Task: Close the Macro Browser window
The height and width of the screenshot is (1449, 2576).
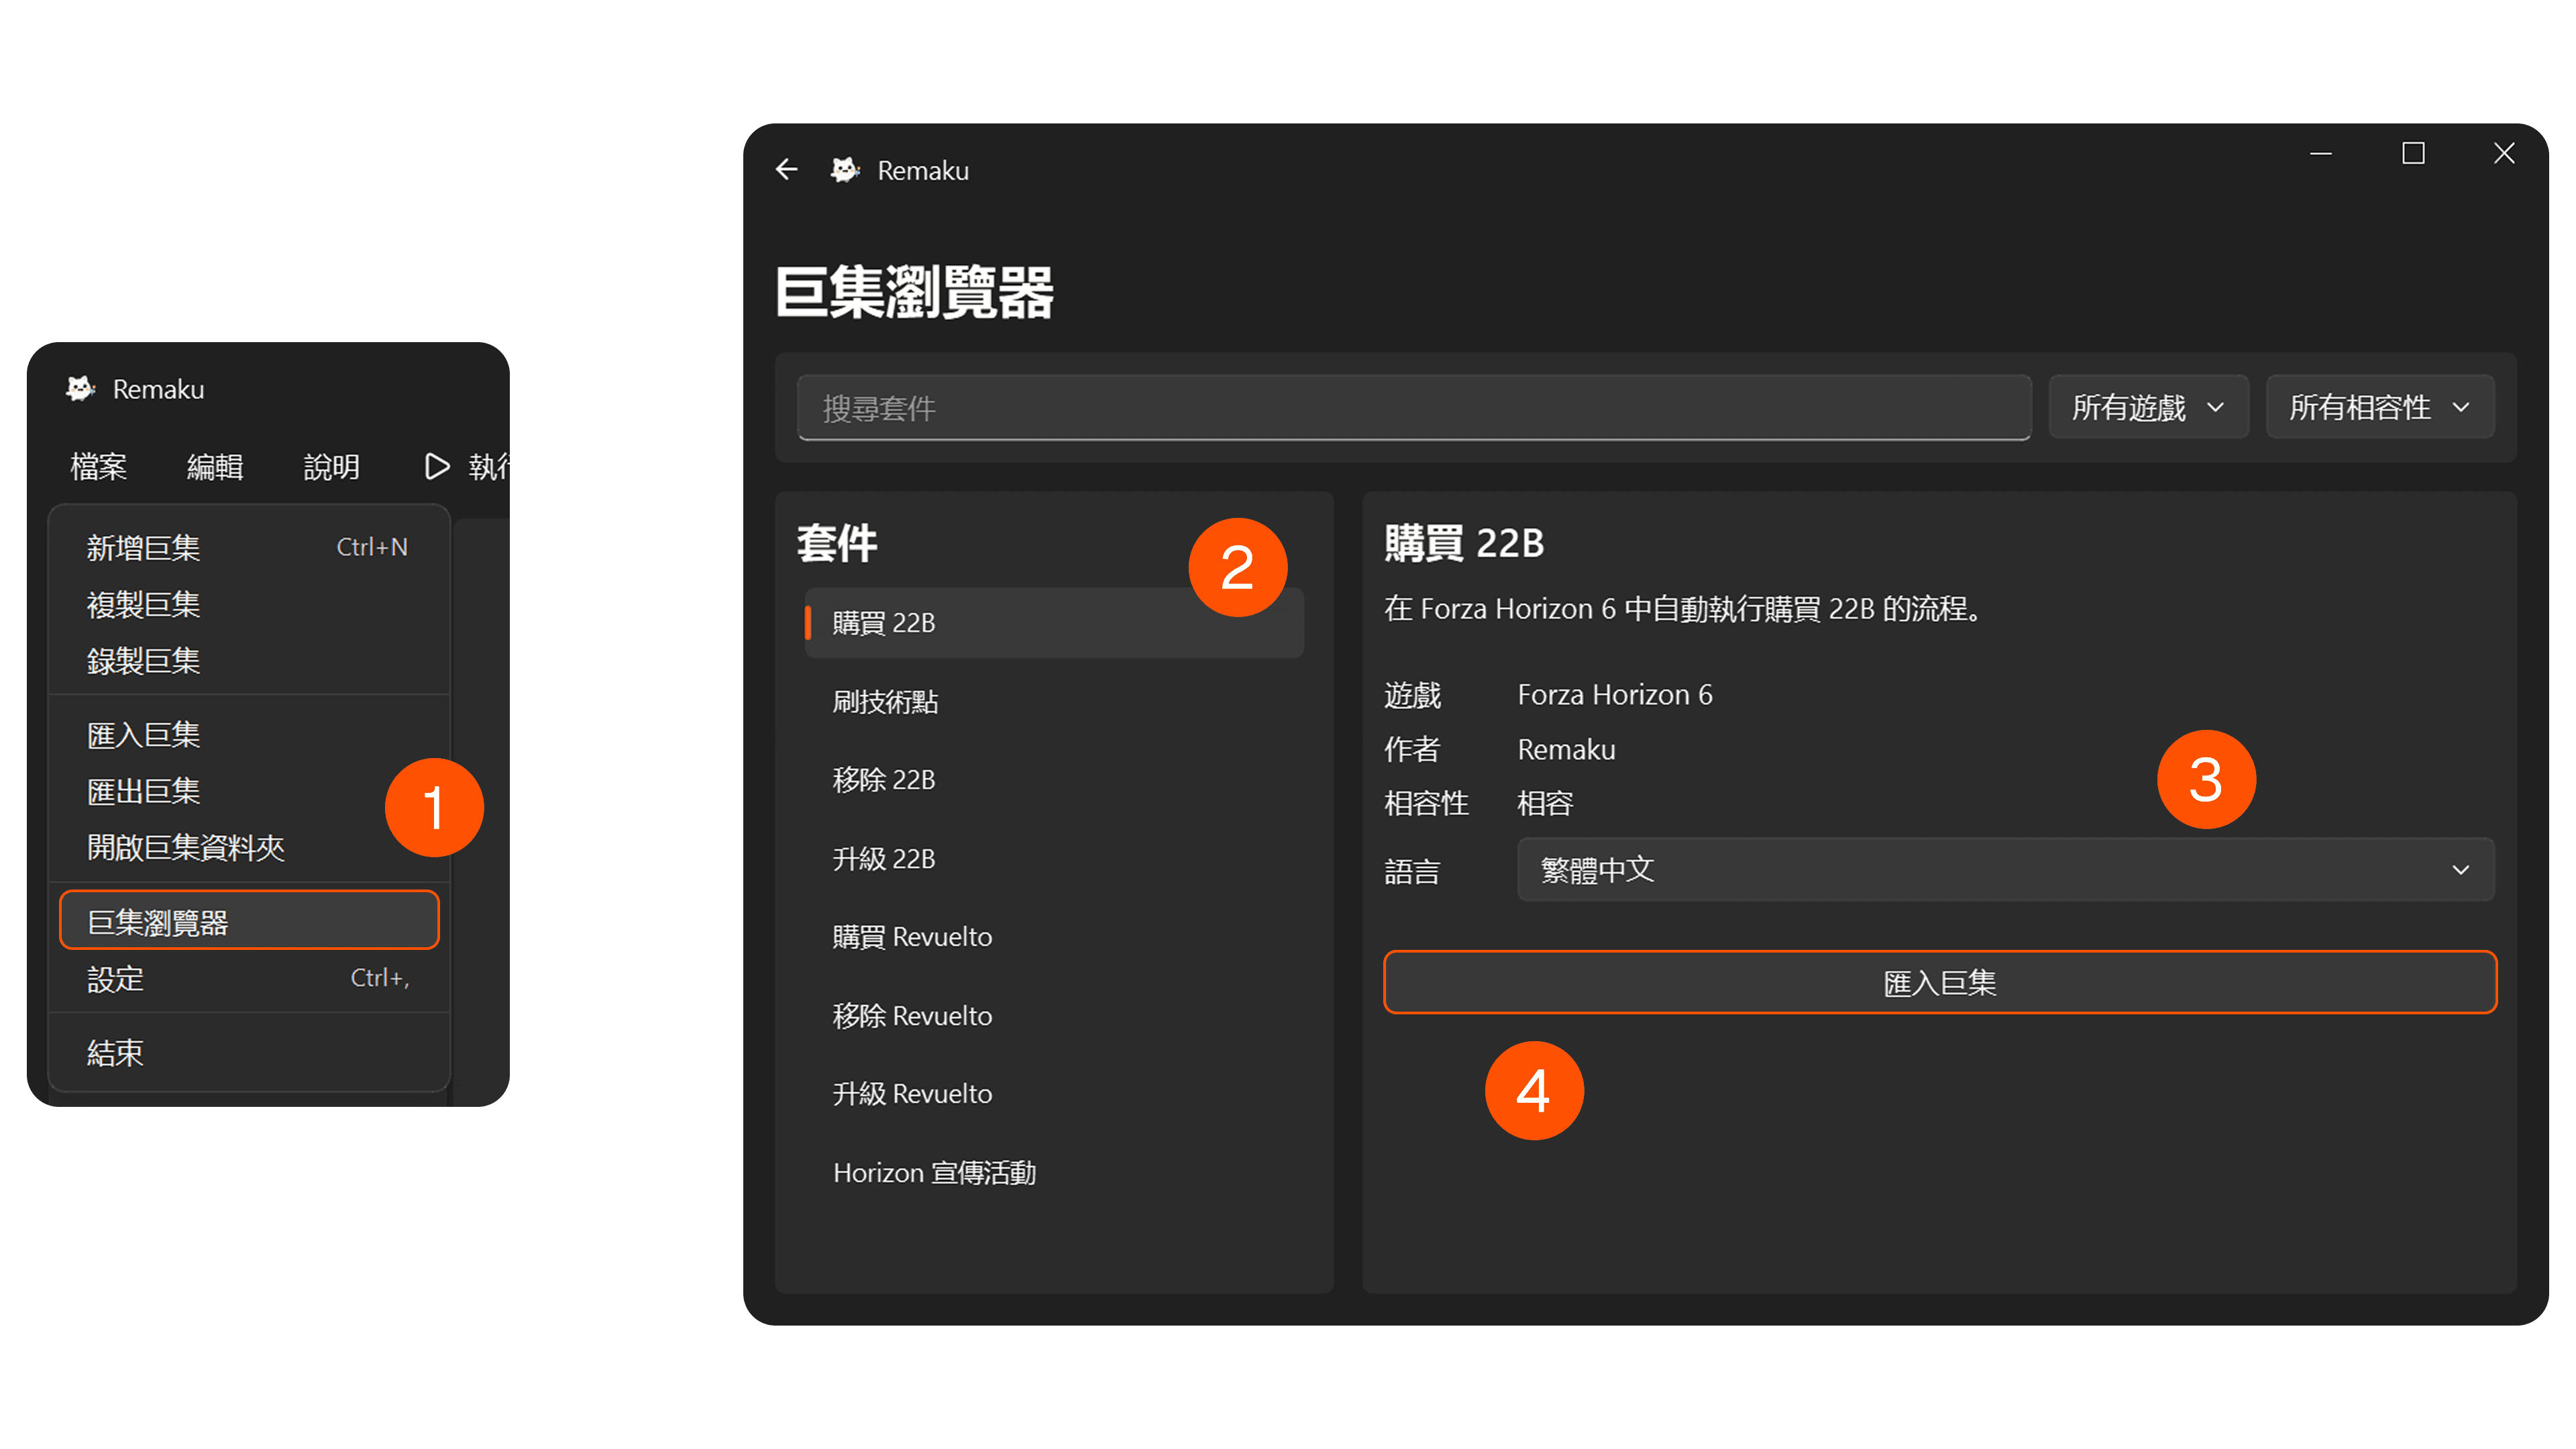Action: (x=2504, y=154)
